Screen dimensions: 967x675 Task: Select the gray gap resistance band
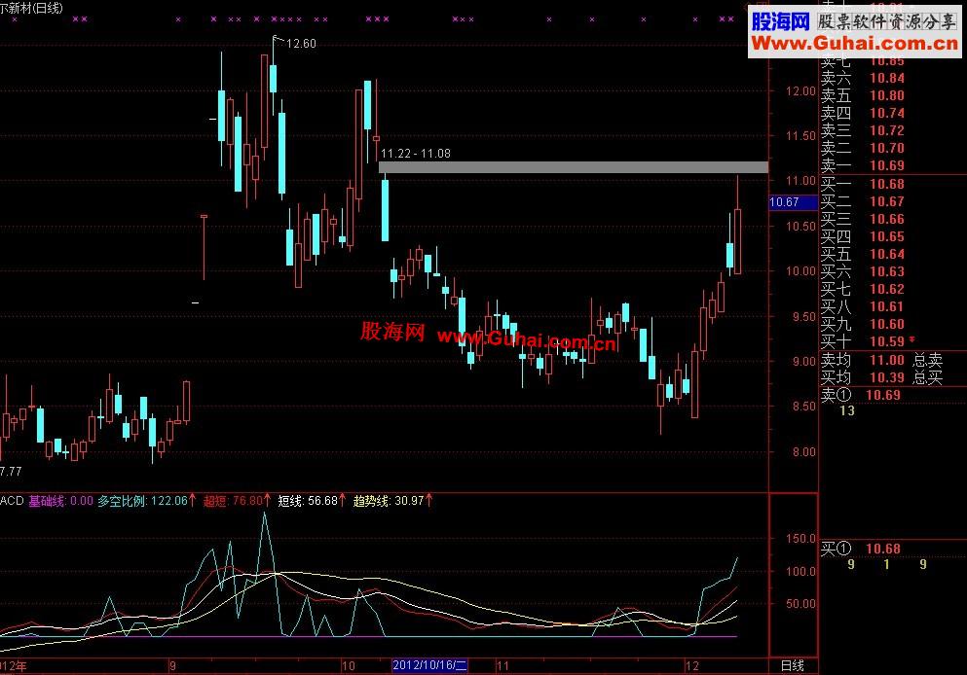[574, 167]
